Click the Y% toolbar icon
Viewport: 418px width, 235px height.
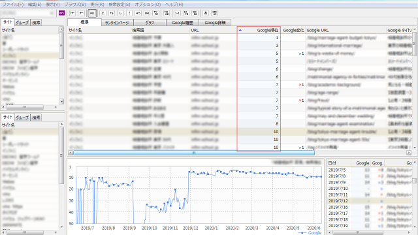coord(155,13)
